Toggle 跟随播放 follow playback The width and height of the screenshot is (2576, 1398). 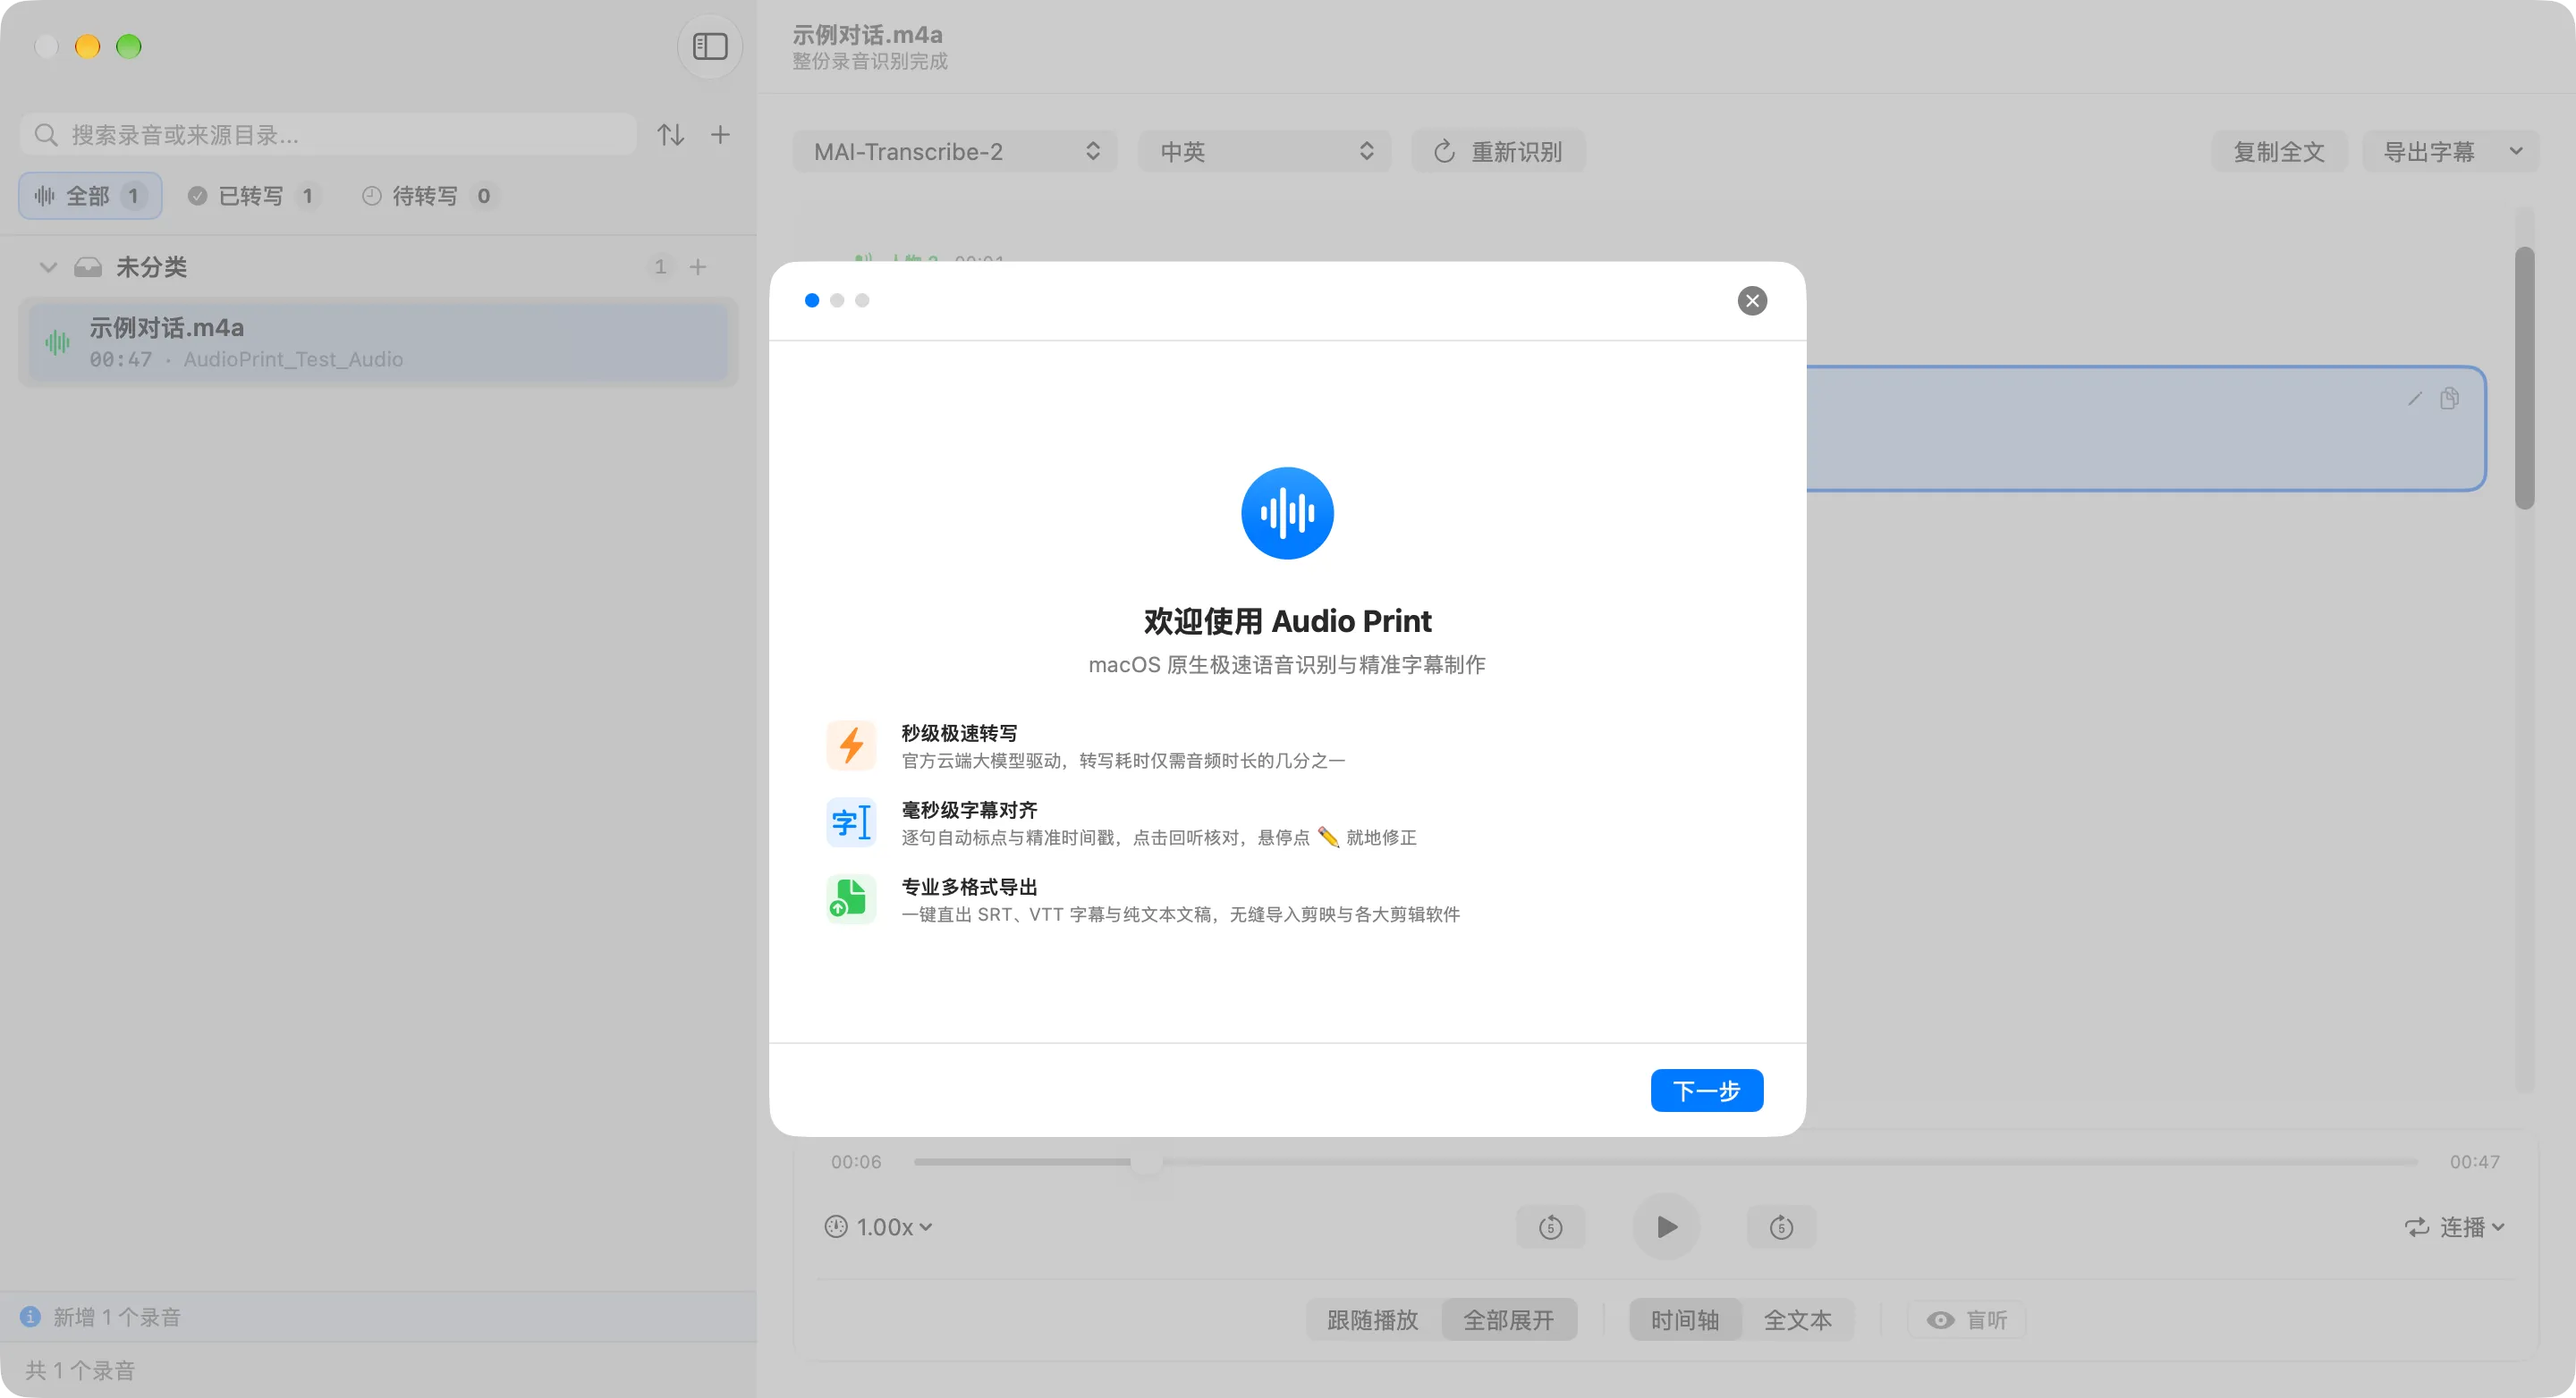1373,1320
